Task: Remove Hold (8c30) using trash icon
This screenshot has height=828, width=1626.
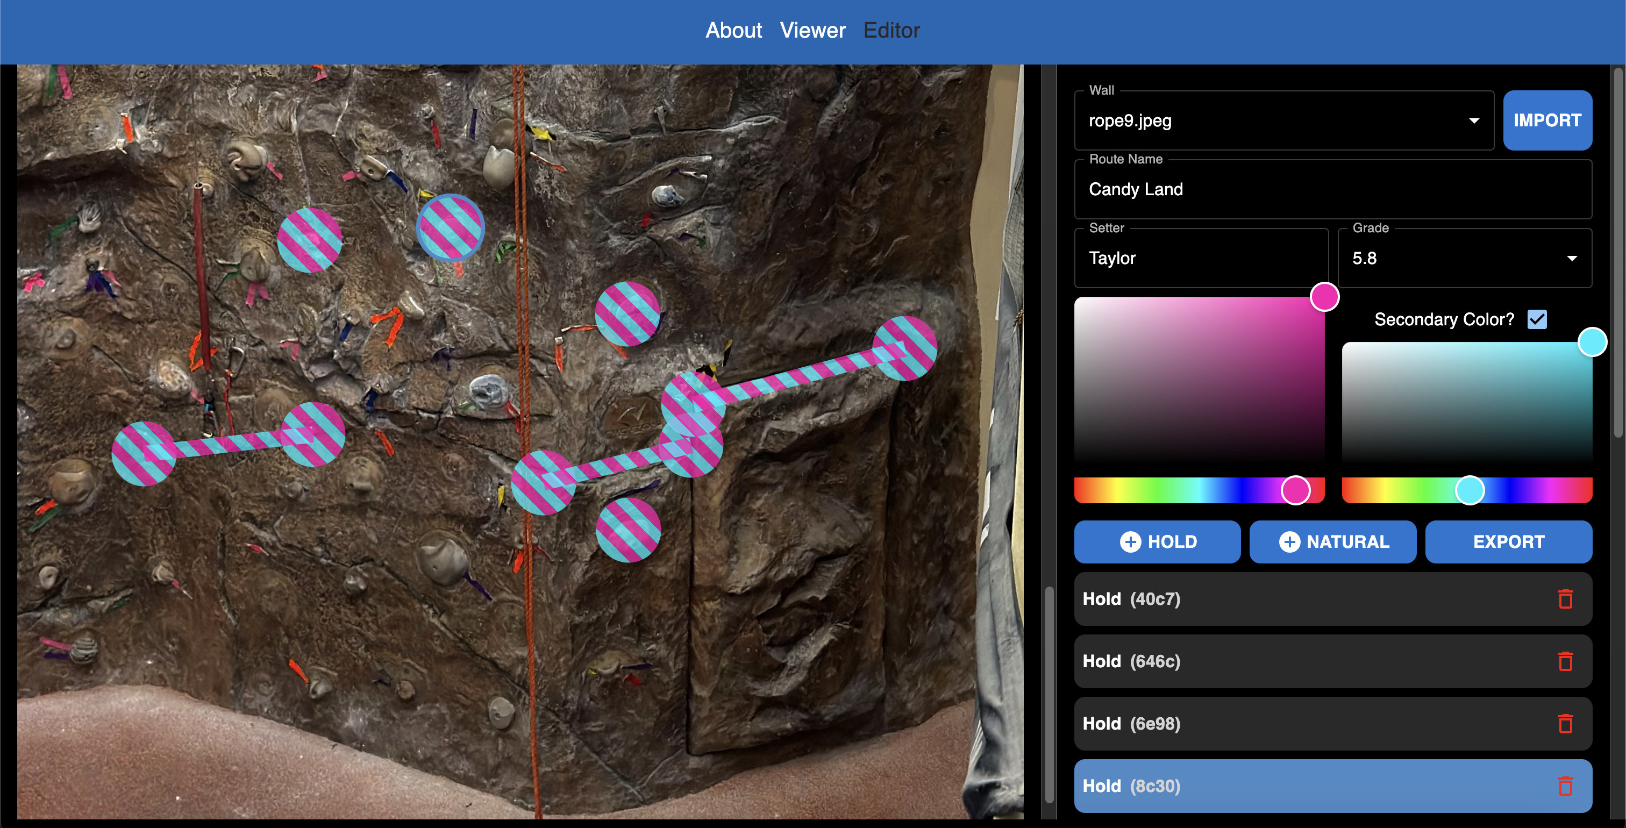Action: pyautogui.click(x=1565, y=787)
